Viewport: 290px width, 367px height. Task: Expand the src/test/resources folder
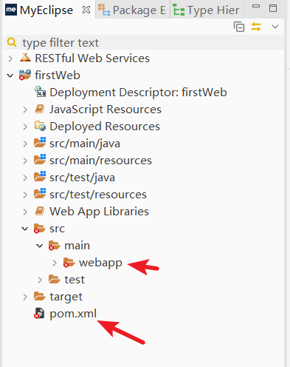25,195
